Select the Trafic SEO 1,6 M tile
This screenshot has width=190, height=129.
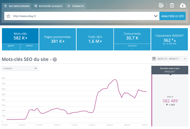[95, 39]
